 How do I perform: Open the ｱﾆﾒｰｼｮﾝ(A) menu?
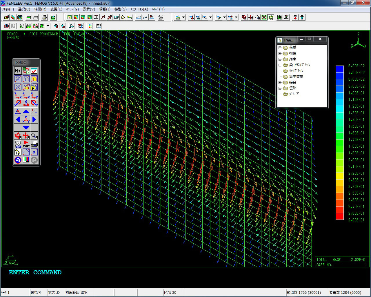(139, 9)
